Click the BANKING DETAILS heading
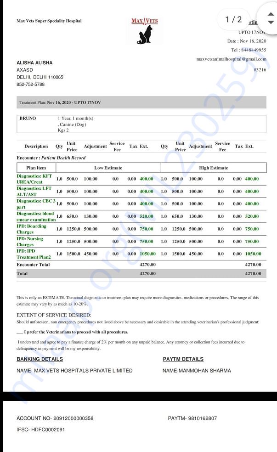Screen dimensions: 277x452 click(x=40, y=359)
